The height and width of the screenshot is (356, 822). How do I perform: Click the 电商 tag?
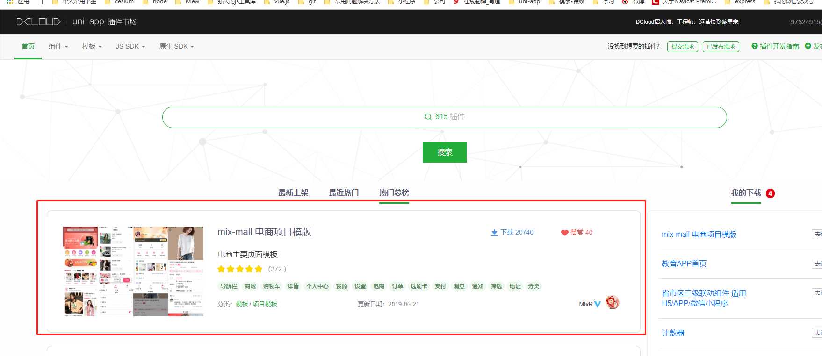379,286
